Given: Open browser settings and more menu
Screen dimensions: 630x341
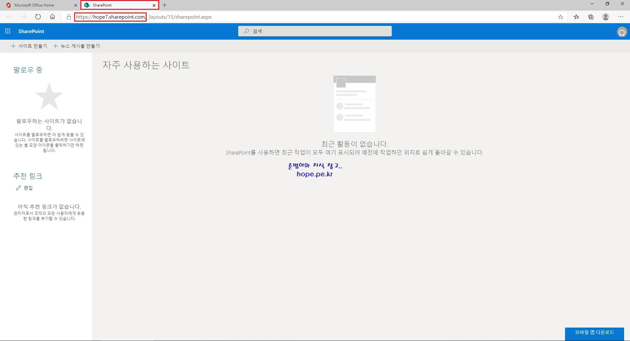Looking at the screenshot, I should point(621,17).
